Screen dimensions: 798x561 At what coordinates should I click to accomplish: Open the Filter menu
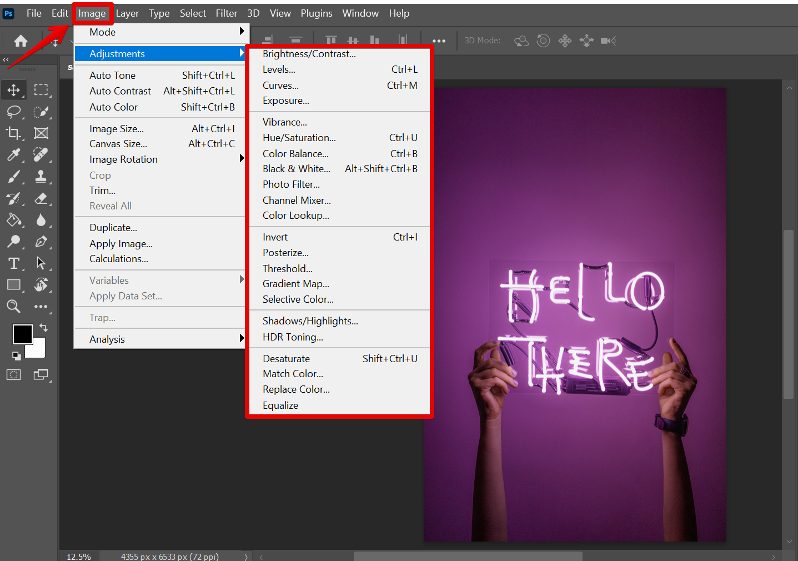point(226,13)
